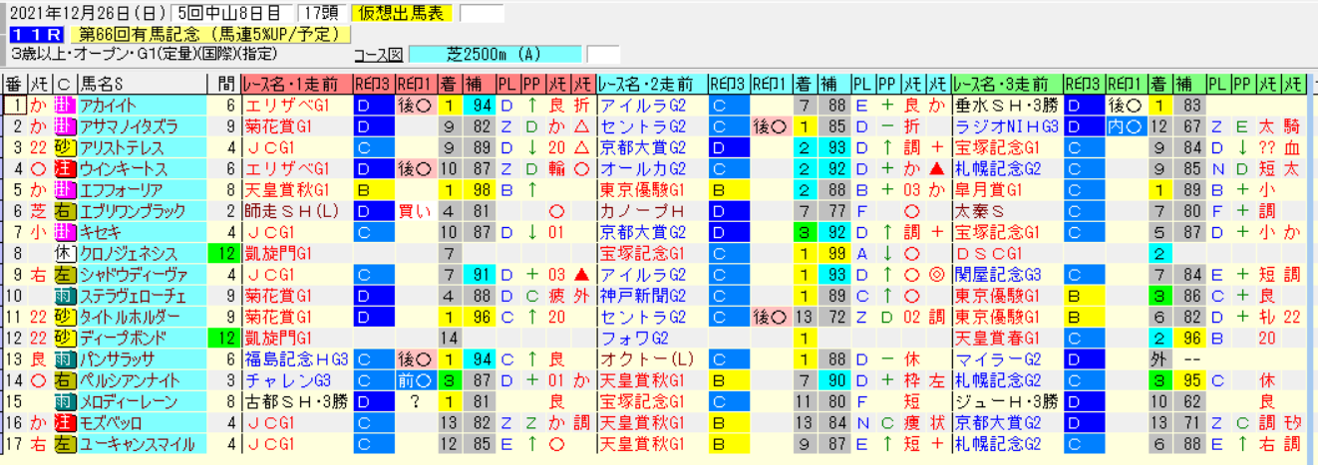Click the red 注 badge beside ウインキートス
Image resolution: width=1318 pixels, height=465 pixels.
click(x=63, y=168)
